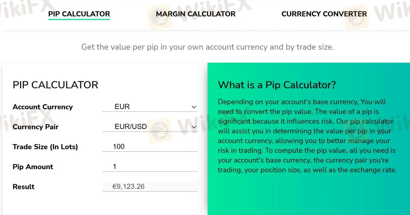Select the EUR/USD currency pair field

pyautogui.click(x=150, y=127)
